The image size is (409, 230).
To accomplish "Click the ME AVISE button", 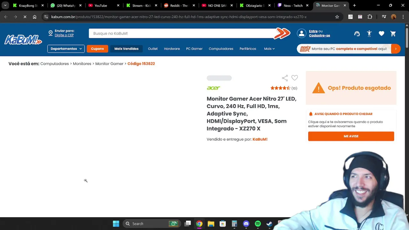I will point(351,136).
